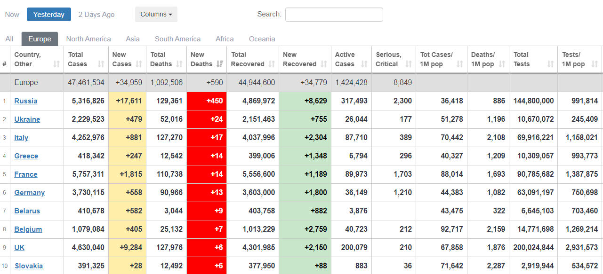Sort by Country, Other column icon
Screen dimensions: 603x274
(x=56, y=64)
